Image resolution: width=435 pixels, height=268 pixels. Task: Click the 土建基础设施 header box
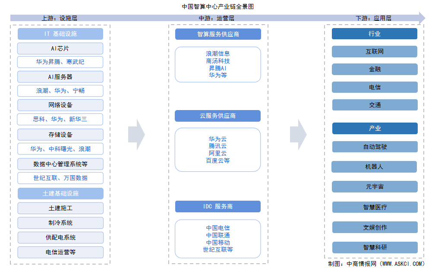pyautogui.click(x=60, y=193)
